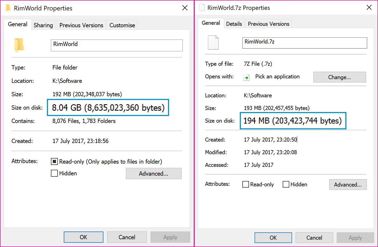Click Advanced... button in RimWorld folder properties
Screen dimensions: 378x247
154,173
